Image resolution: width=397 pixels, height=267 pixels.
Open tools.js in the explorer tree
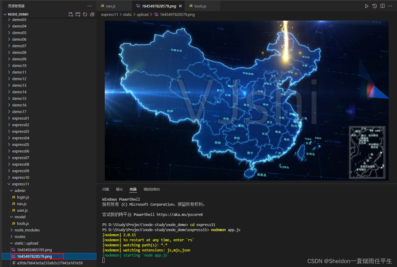tap(49, 223)
